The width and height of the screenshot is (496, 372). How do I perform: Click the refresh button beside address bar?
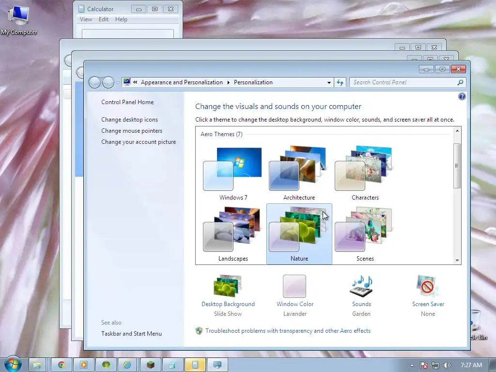pyautogui.click(x=340, y=82)
